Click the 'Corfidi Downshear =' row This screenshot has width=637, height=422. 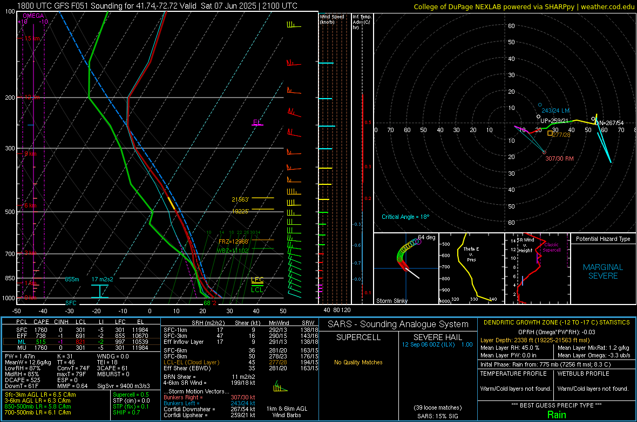209,410
